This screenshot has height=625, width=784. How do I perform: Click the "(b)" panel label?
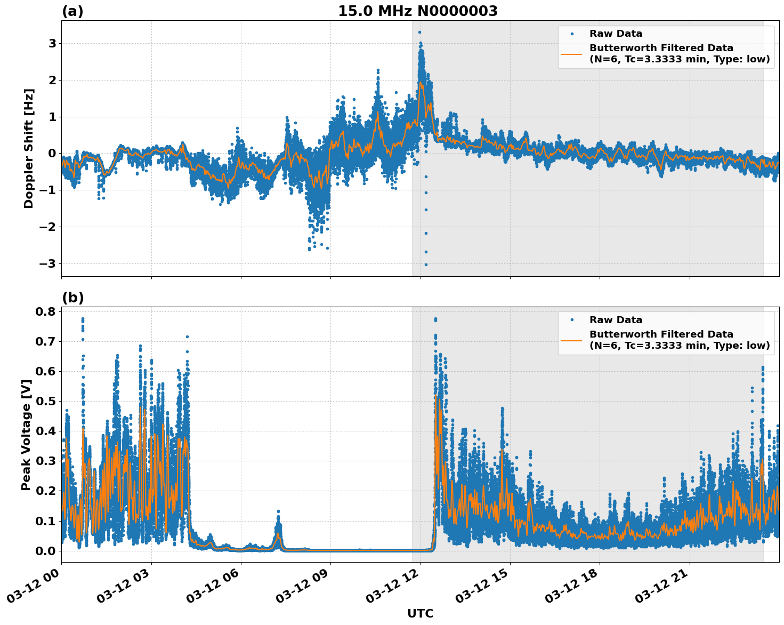[x=73, y=298]
